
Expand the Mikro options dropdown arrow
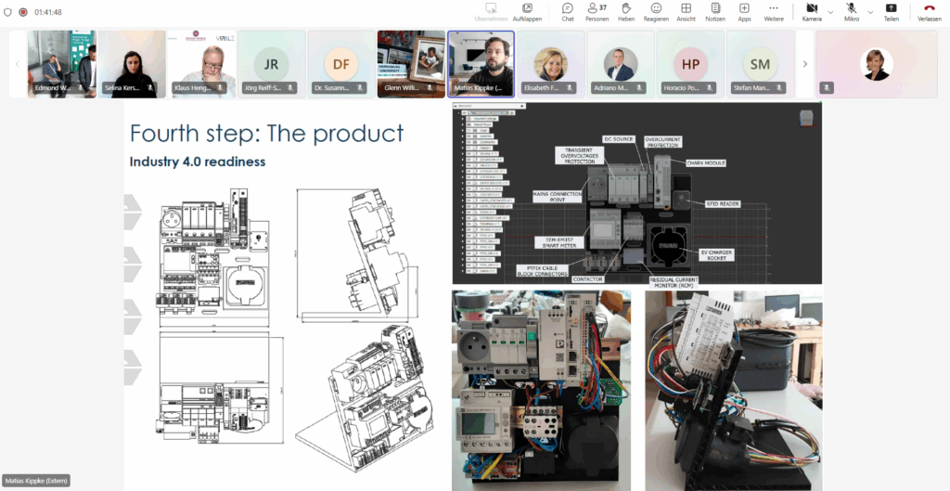pos(870,11)
